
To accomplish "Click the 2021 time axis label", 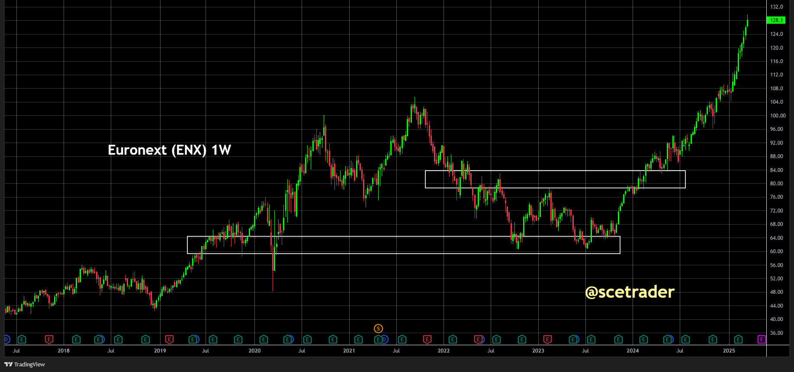I will click(349, 351).
